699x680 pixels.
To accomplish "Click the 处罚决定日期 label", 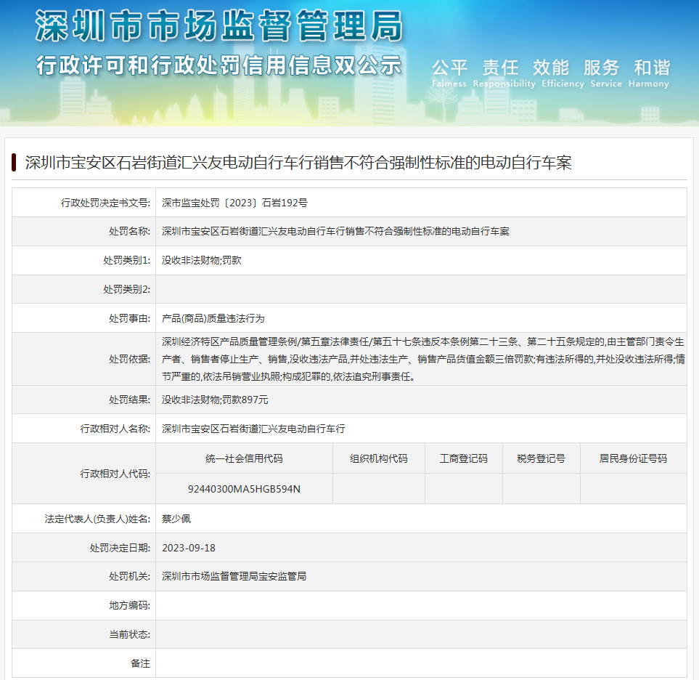I will coord(120,548).
